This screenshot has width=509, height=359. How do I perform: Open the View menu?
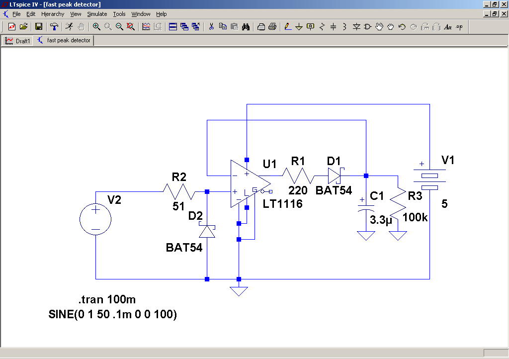click(x=76, y=14)
